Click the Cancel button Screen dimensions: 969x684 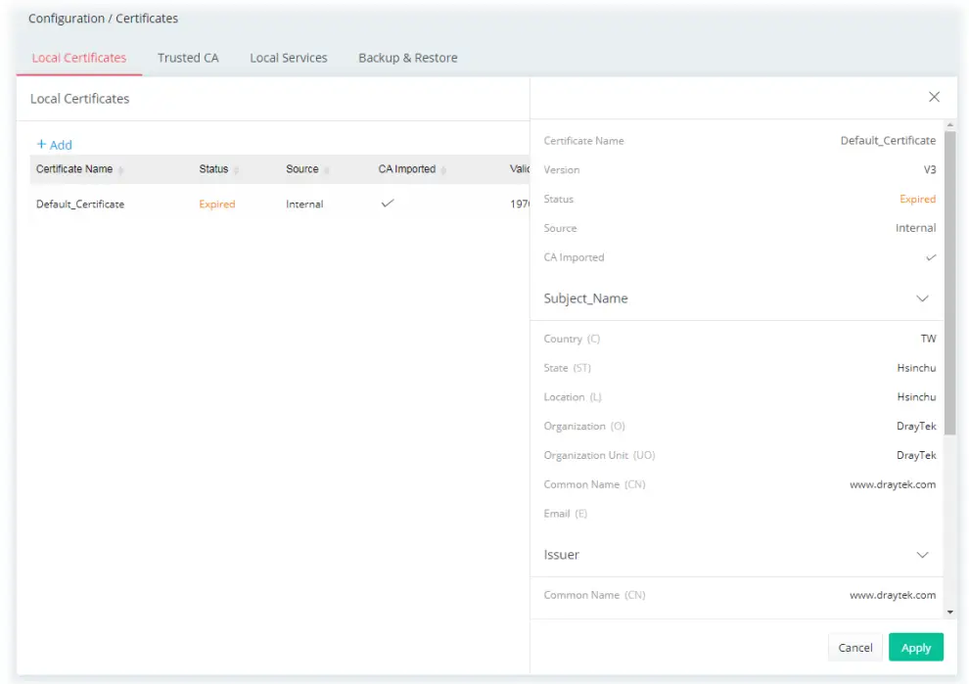[854, 648]
